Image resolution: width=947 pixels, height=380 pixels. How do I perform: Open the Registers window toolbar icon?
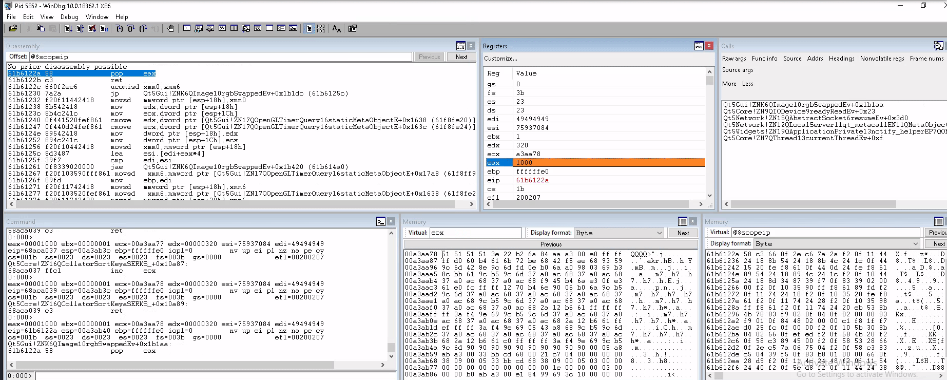[222, 29]
